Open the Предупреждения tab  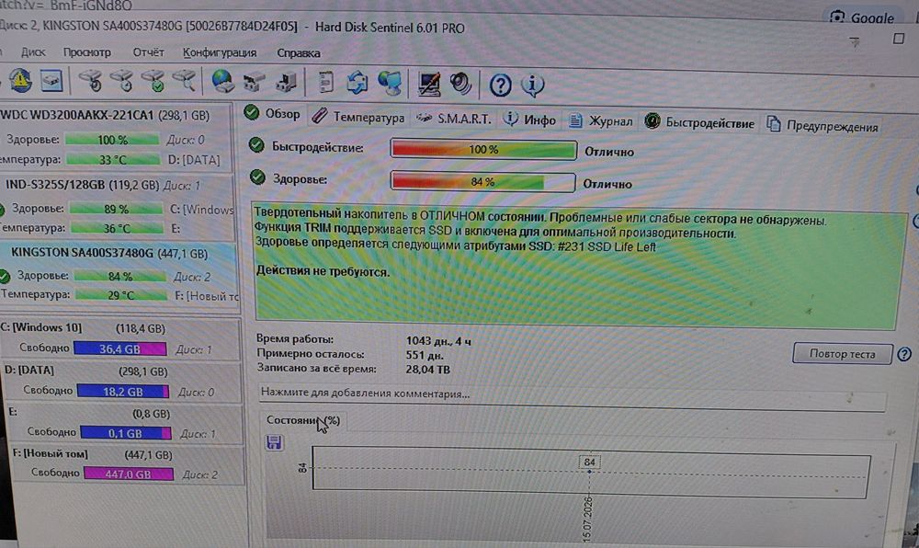(x=823, y=125)
